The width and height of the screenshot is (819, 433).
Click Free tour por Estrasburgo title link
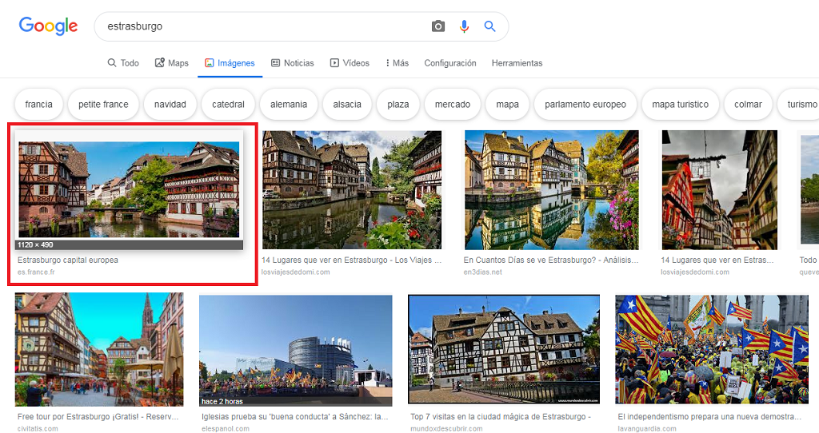(98, 416)
